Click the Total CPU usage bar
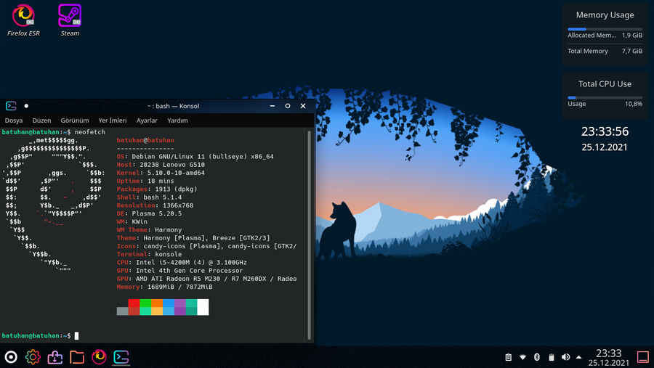 [x=605, y=98]
